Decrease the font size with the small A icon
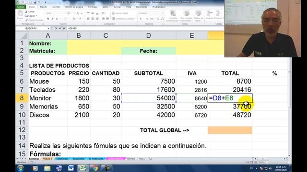This screenshot has width=307, height=172. click(82, 13)
